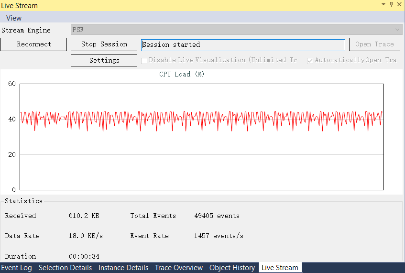This screenshot has height=273, width=405.
Task: Click the Statistics group heading
Action: (23, 201)
